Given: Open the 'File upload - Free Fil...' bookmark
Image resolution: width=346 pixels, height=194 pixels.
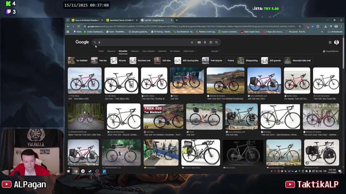Looking at the screenshot, I should pyautogui.click(x=295, y=32).
